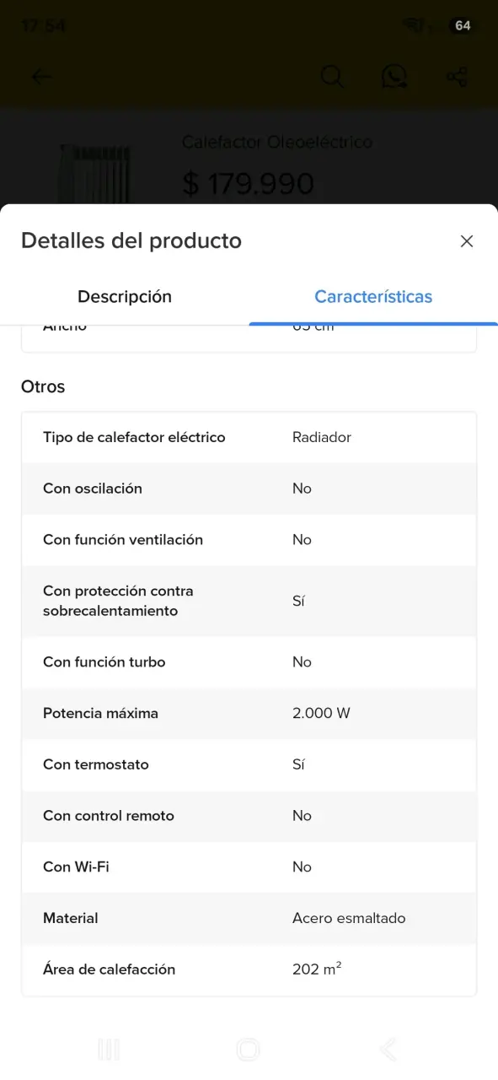Open the search magnifier icon
This screenshot has width=498, height=1080.
tap(333, 77)
